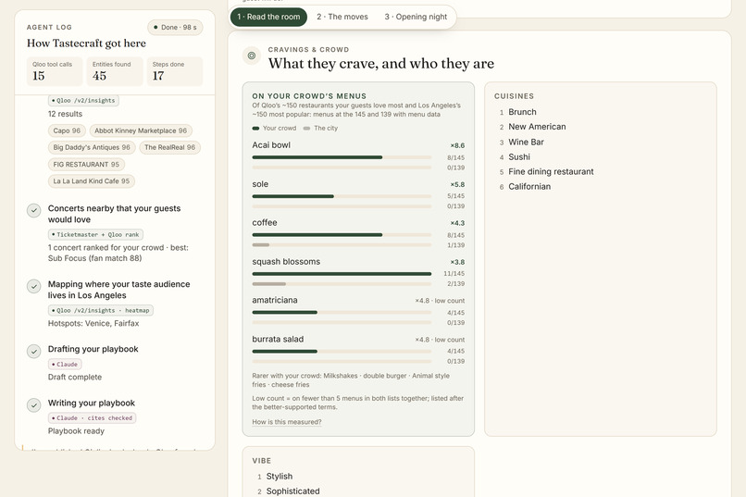Click the cravings target icon beside the heading
This screenshot has height=497, width=746.
[251, 56]
